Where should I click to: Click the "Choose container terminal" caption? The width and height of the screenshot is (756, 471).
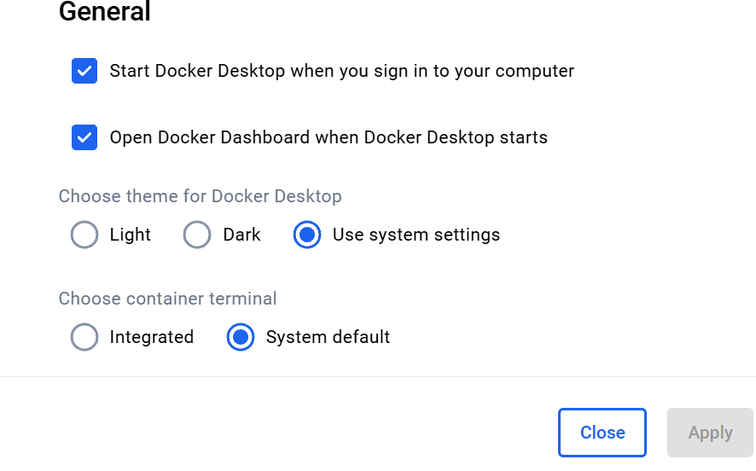tap(167, 299)
